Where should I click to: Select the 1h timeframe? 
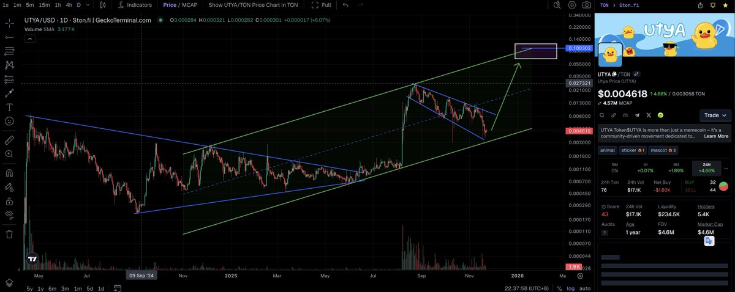click(57, 5)
